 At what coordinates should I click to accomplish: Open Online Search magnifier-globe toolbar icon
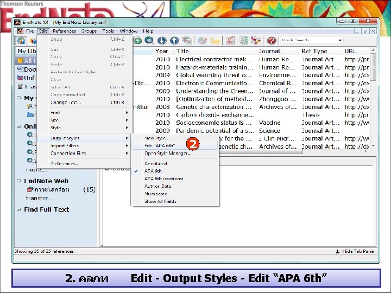click(x=149, y=40)
